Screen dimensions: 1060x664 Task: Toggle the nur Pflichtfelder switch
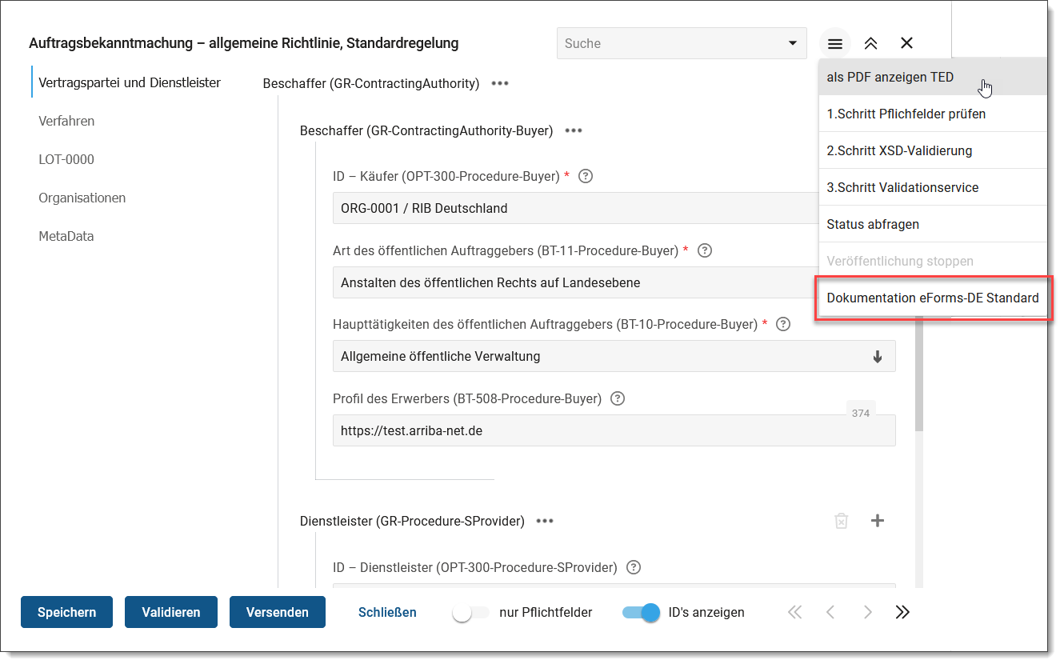click(470, 613)
